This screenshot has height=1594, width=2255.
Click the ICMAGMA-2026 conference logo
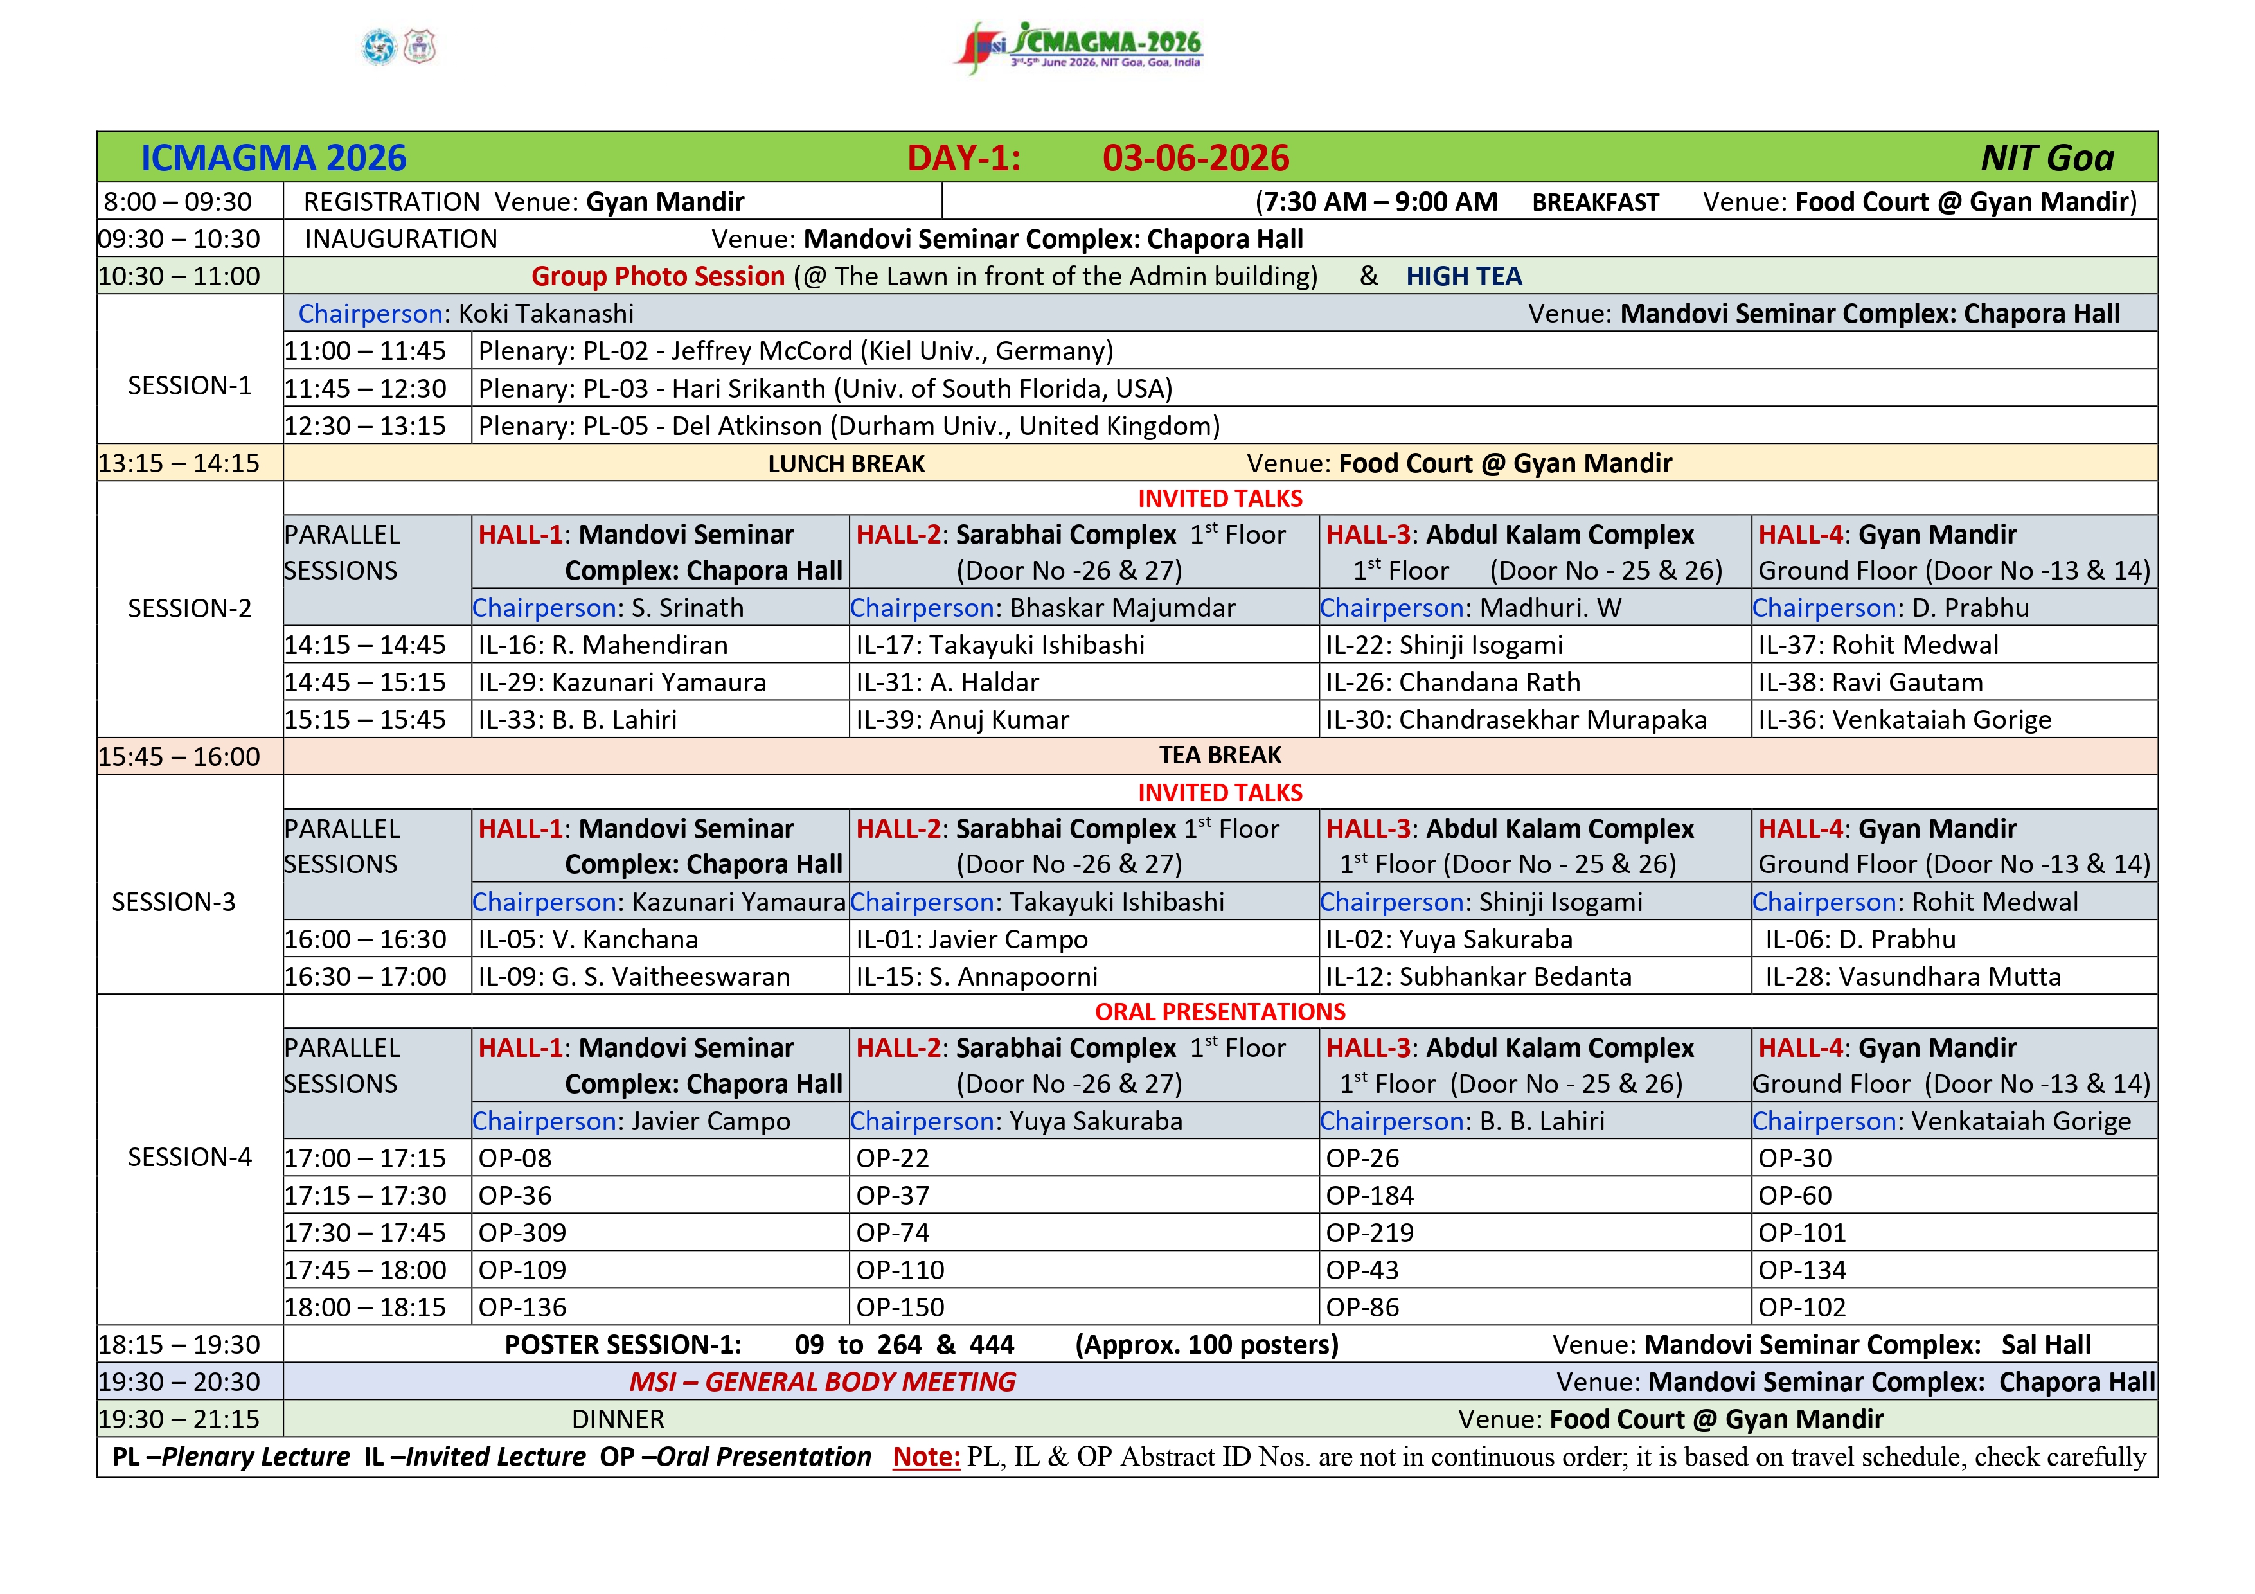(1078, 47)
